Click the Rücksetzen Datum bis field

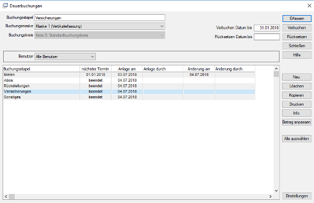tap(267, 37)
